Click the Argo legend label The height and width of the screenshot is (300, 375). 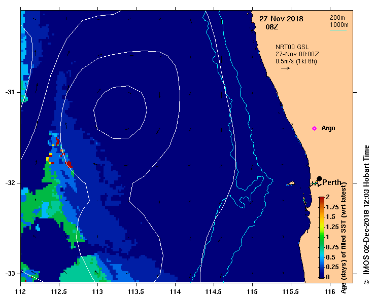(x=328, y=128)
